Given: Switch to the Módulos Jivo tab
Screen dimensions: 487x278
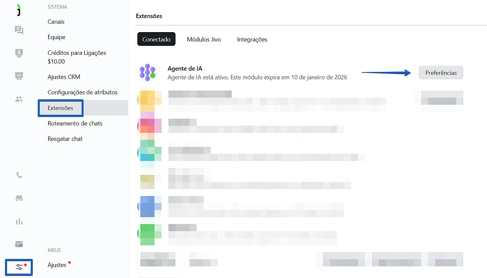Looking at the screenshot, I should point(204,39).
